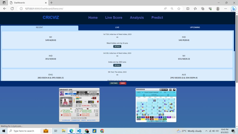Open the All filter dropdown in calendar

pos(169,92)
